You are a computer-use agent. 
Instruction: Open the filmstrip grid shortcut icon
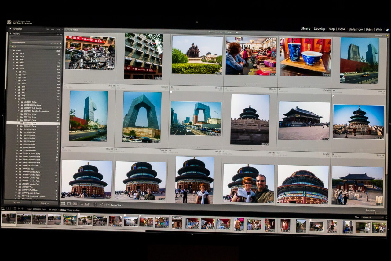point(15,208)
